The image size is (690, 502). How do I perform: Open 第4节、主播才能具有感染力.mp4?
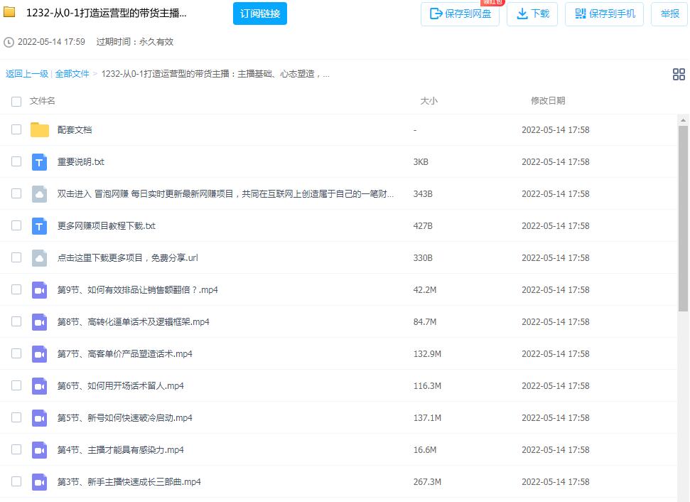[121, 450]
